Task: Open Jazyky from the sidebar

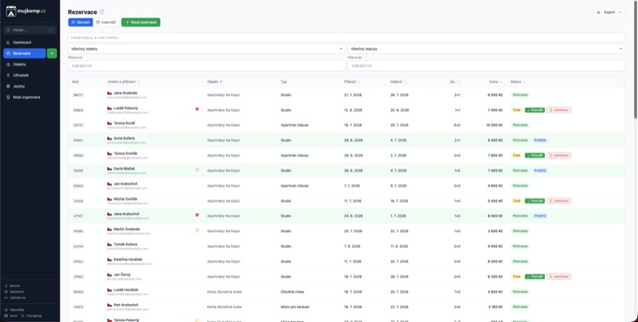Action: [x=19, y=86]
